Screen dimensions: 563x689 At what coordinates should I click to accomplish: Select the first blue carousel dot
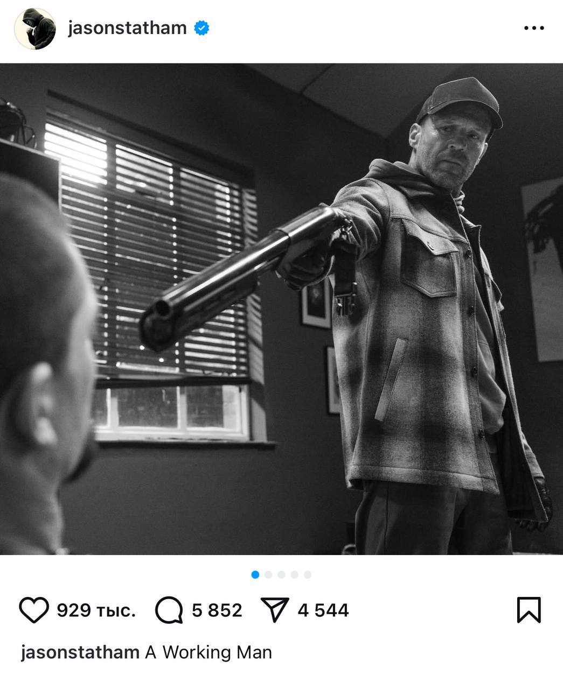(x=255, y=574)
